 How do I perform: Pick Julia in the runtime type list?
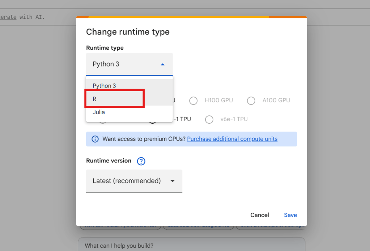[x=99, y=112]
